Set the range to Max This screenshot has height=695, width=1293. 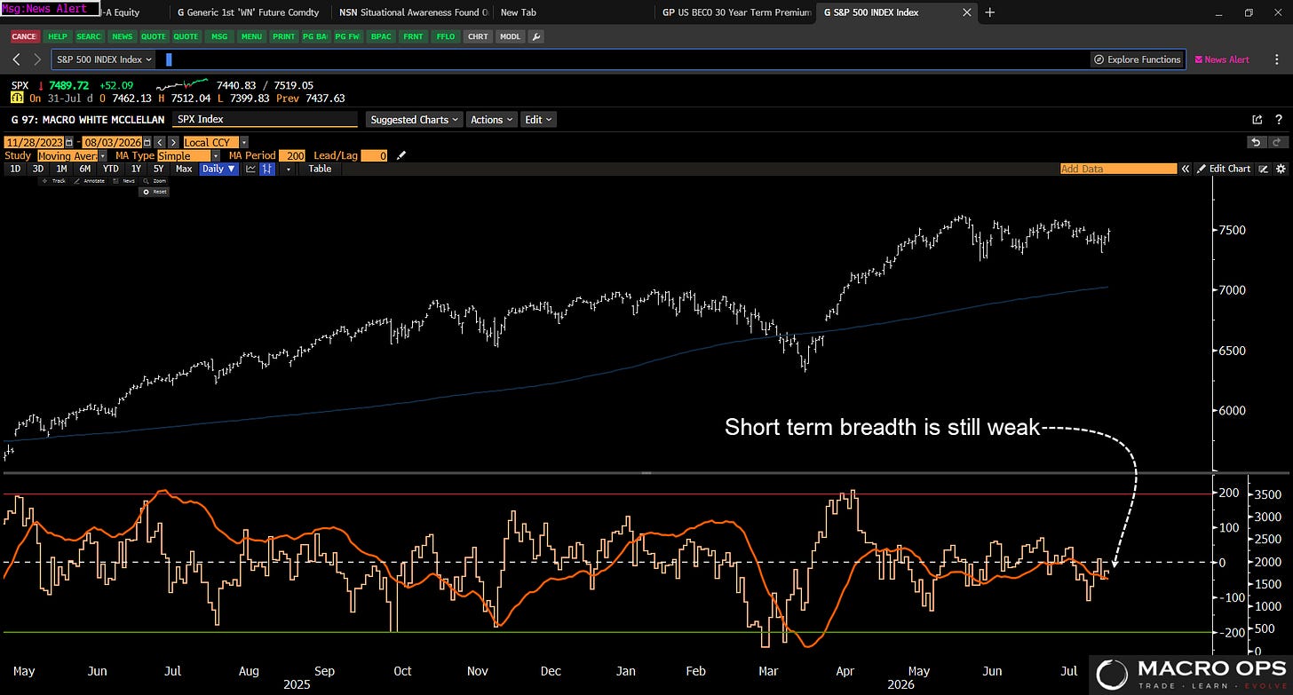184,169
